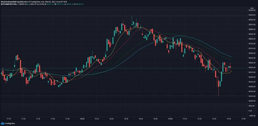Viewport: 258px width, 126px height.
Task: Click the 19:00 time axis label
Action: point(170,119)
